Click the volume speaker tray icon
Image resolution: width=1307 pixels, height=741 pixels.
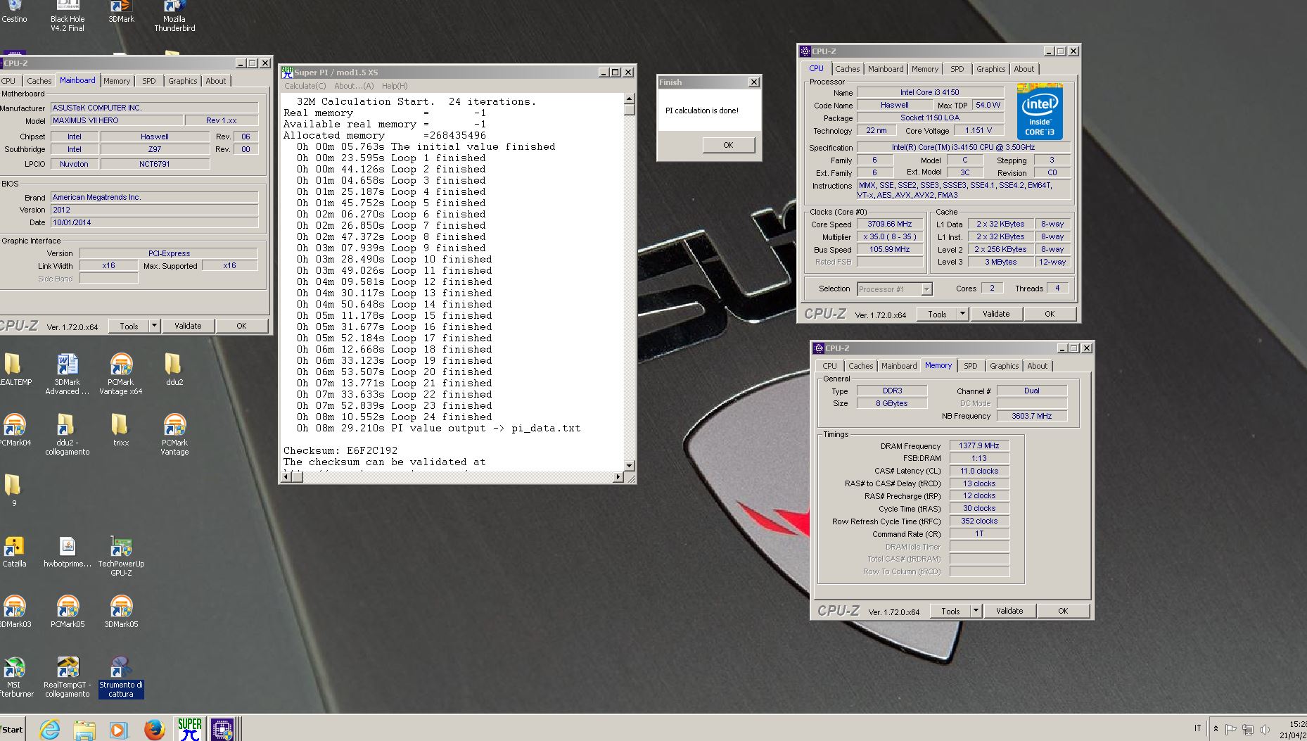[x=1265, y=730]
